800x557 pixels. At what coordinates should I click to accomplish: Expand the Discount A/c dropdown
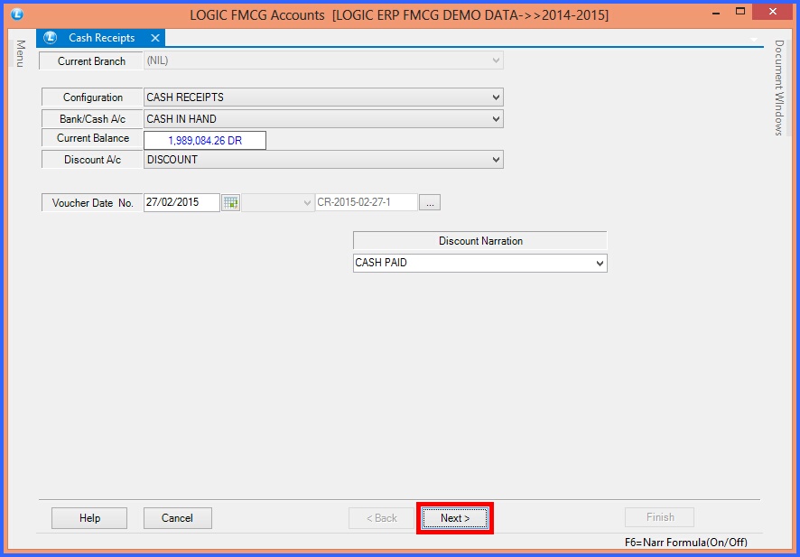(496, 160)
